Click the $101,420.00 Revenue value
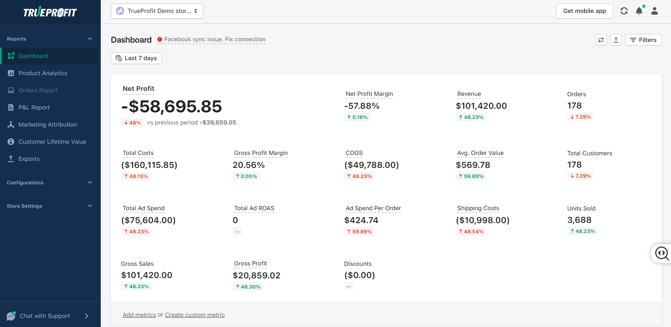 click(481, 106)
